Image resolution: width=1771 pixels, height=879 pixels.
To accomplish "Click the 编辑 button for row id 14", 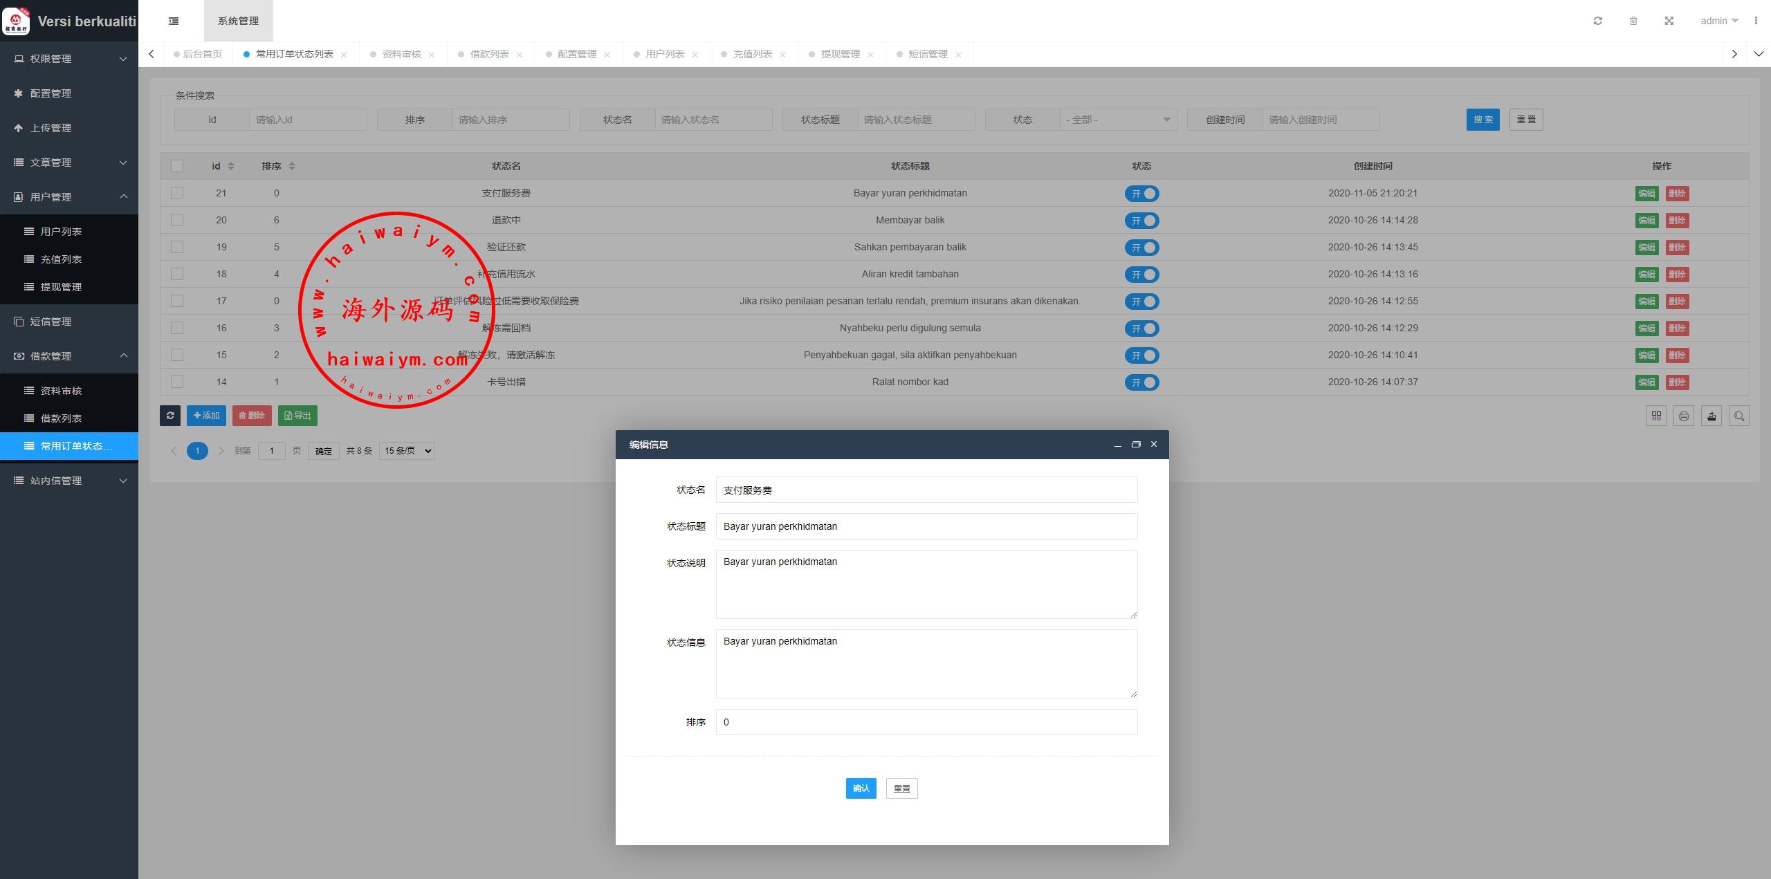I will [x=1646, y=382].
